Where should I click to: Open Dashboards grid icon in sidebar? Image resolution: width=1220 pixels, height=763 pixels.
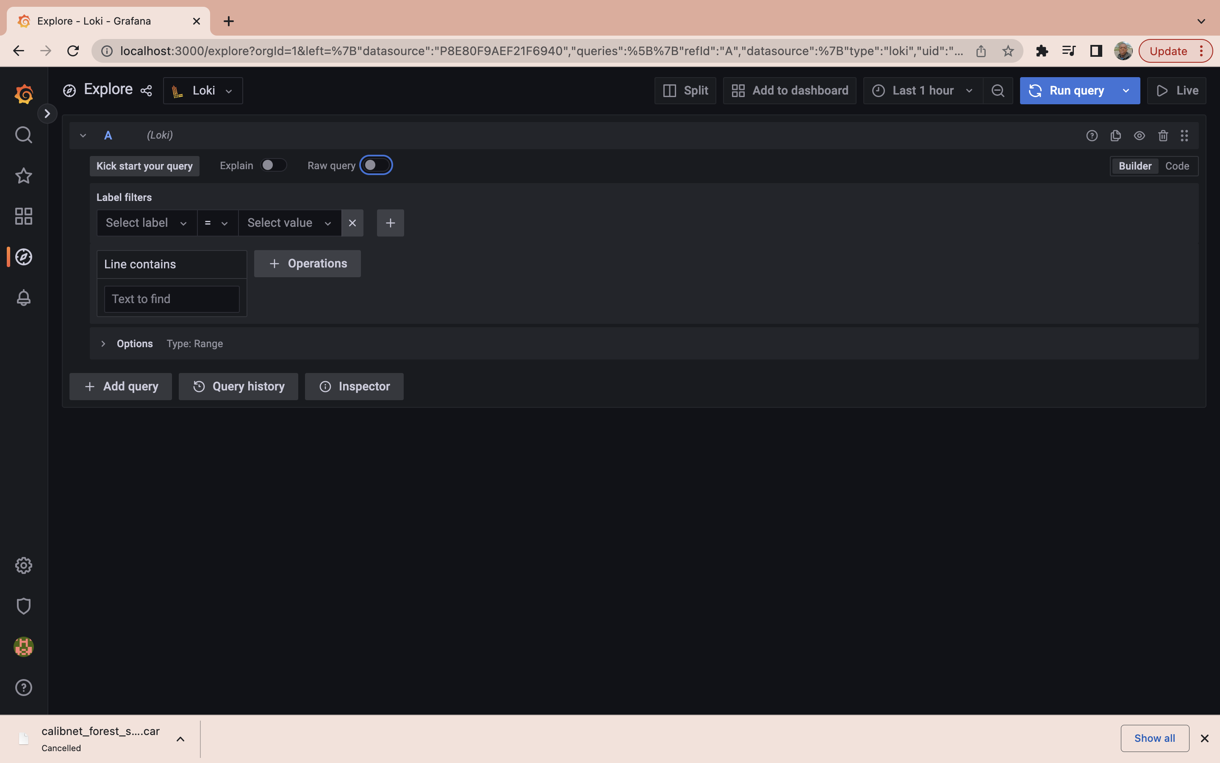[x=24, y=217]
